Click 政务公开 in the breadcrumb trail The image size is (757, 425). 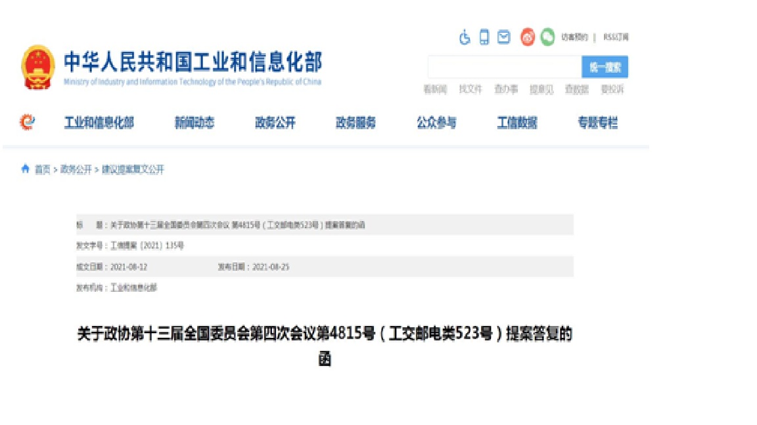[x=76, y=170]
